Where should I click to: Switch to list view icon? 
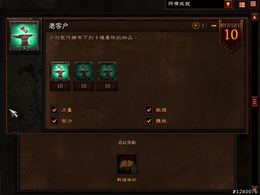tap(242, 4)
